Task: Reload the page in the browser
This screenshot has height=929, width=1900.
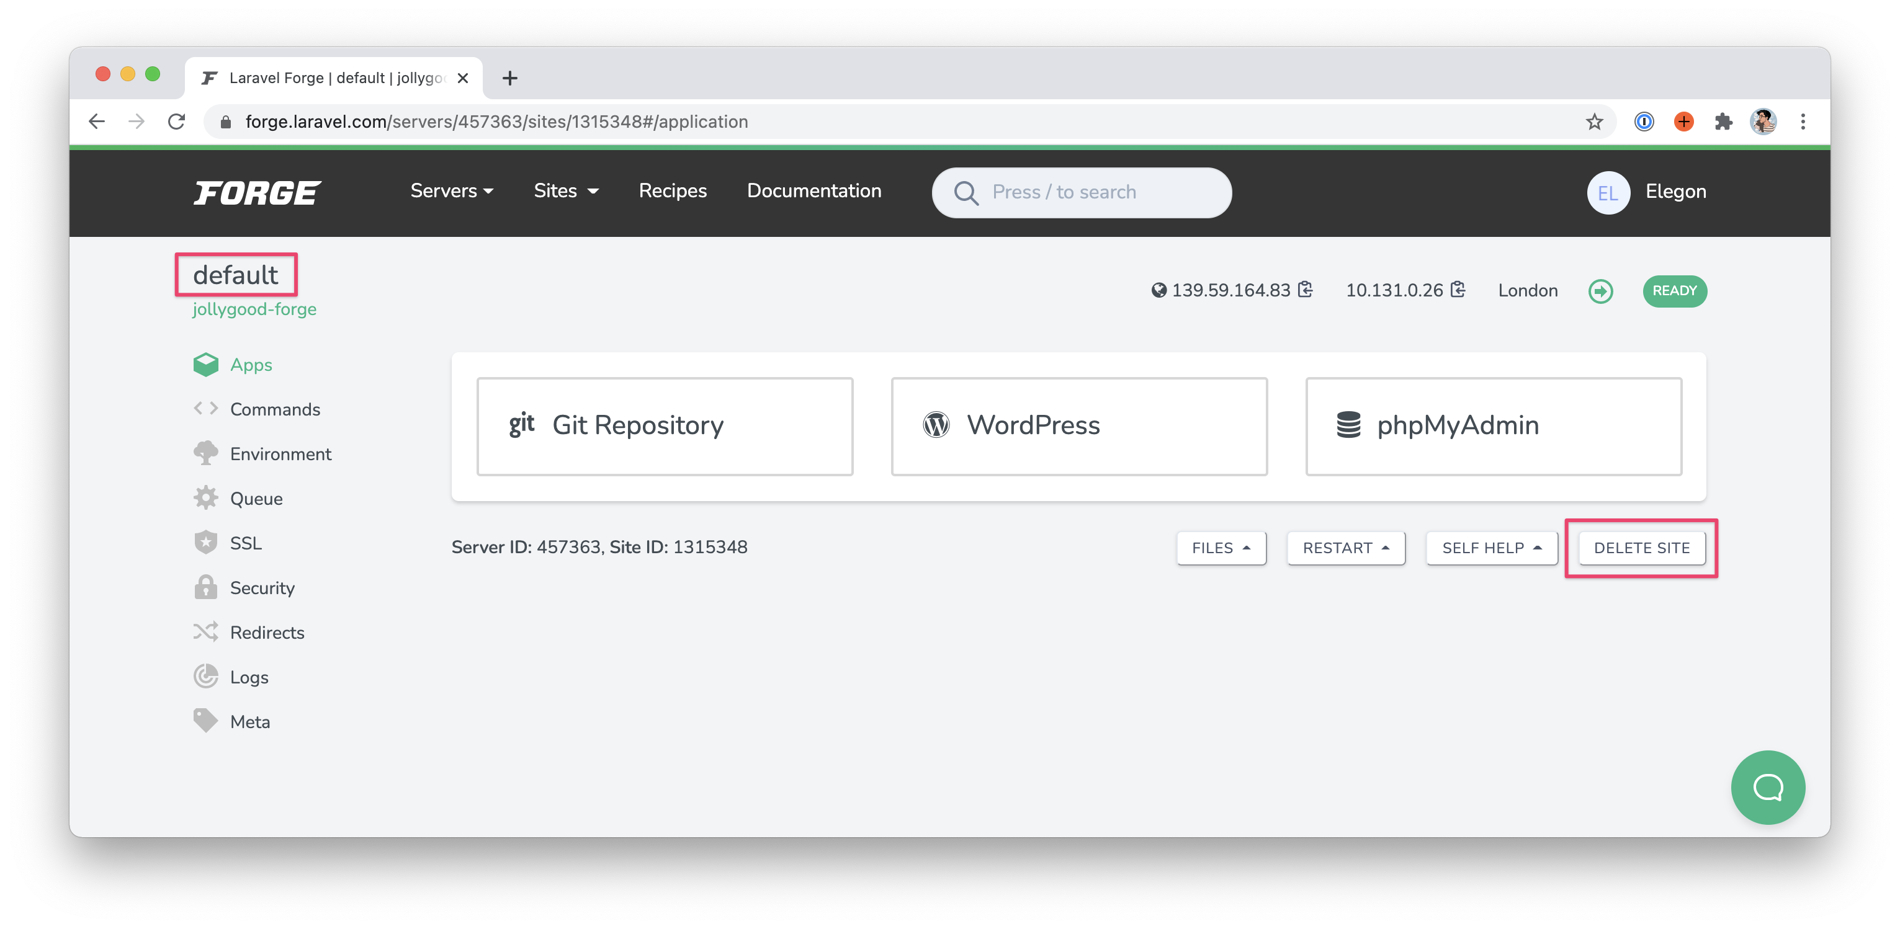Action: [176, 122]
